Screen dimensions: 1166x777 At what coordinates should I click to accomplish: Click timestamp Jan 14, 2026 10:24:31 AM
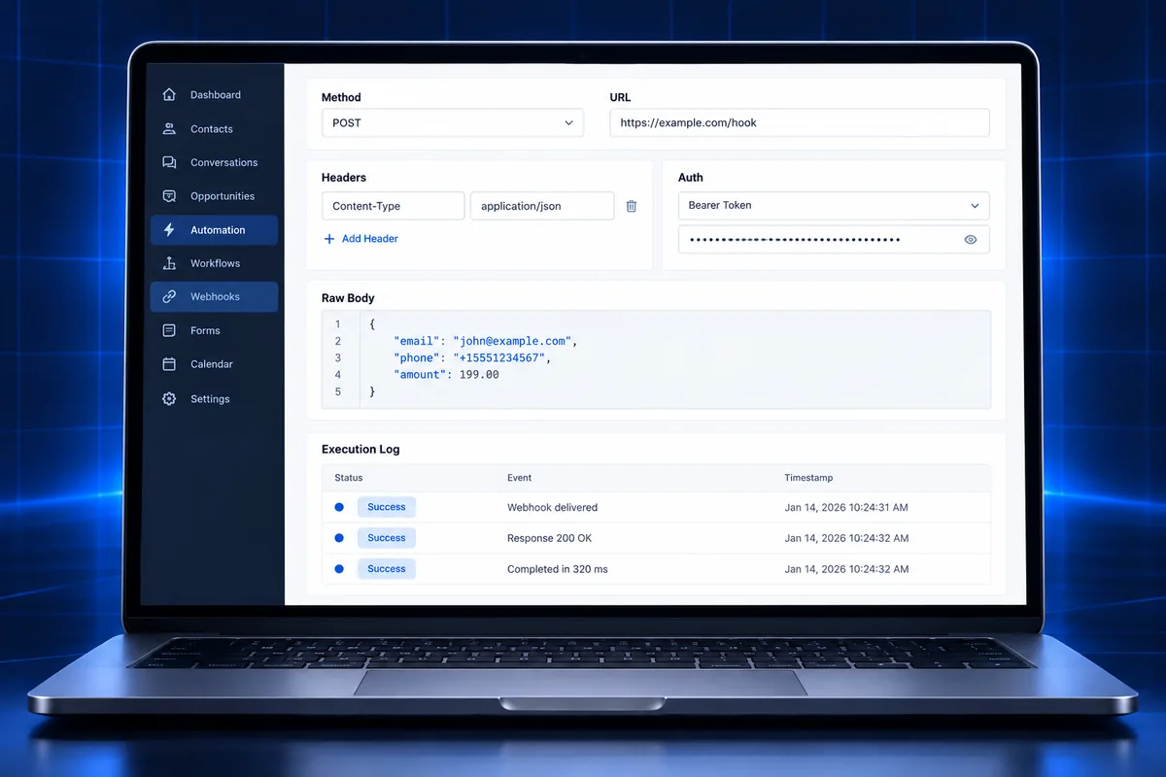point(847,507)
